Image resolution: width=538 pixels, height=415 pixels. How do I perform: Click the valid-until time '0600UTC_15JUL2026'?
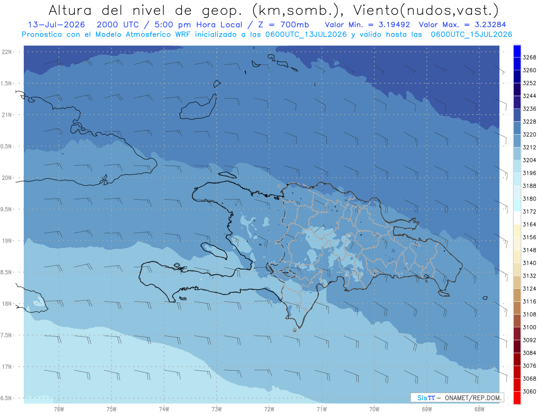pos(471,34)
